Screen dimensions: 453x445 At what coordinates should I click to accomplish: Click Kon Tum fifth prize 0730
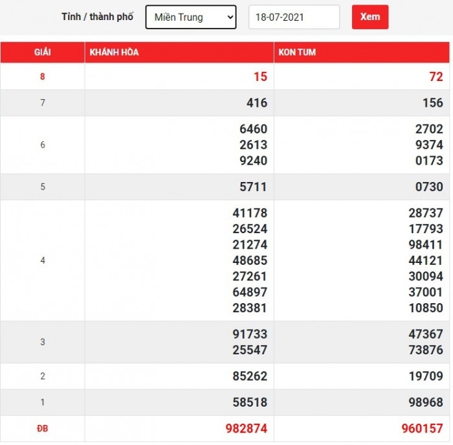pos(429,187)
